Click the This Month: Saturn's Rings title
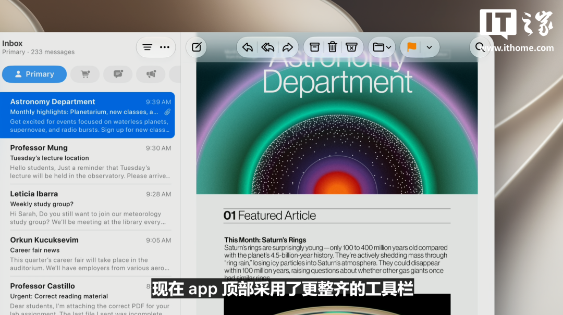This screenshot has height=315, width=563. click(265, 240)
